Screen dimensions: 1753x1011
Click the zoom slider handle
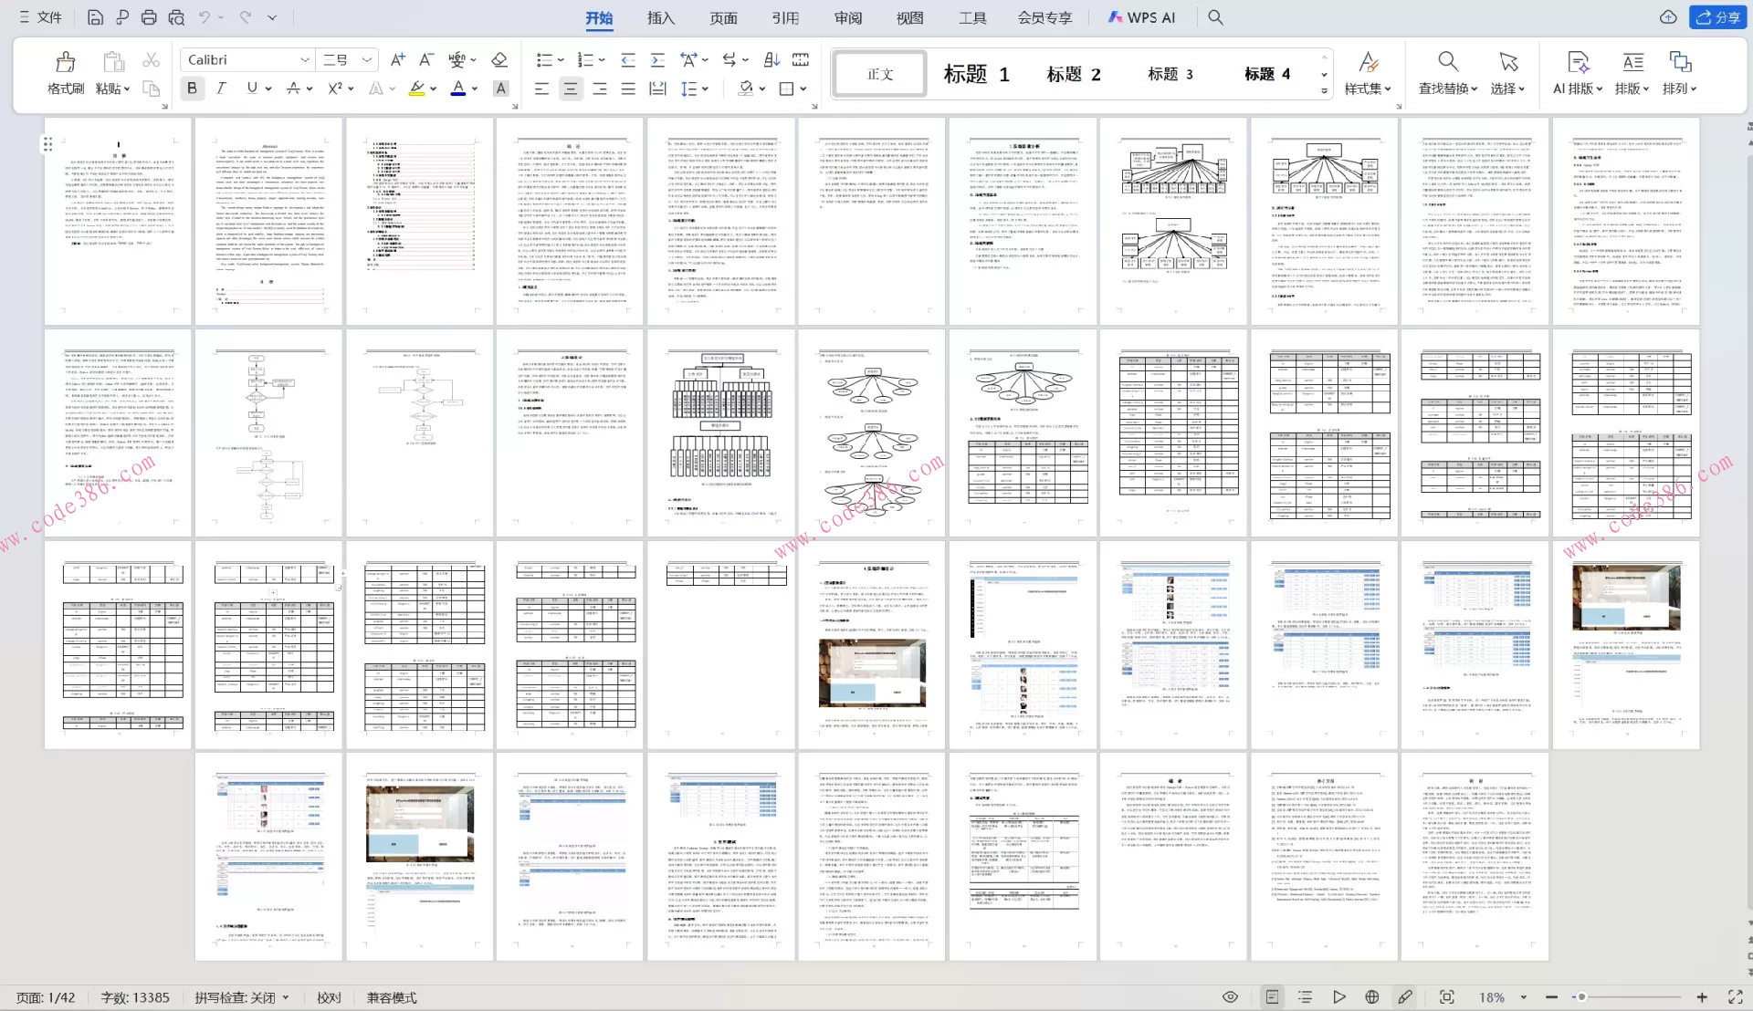[x=1581, y=997]
